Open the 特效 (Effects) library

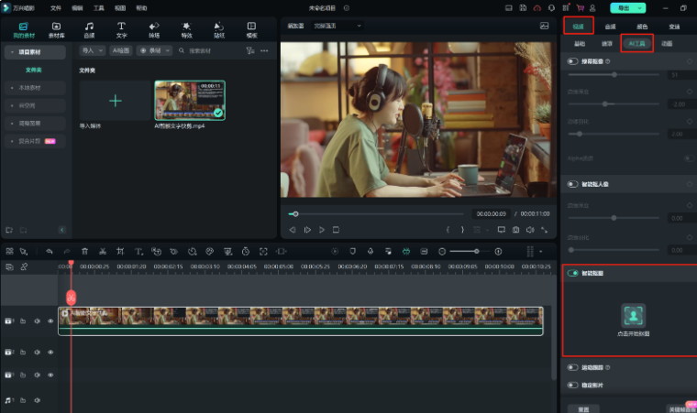[x=187, y=29]
